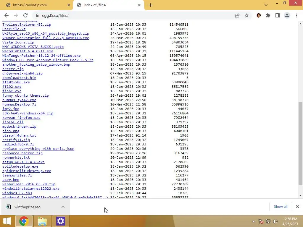Close the downloads bar
303x227 pixels.
pyautogui.click(x=298, y=207)
